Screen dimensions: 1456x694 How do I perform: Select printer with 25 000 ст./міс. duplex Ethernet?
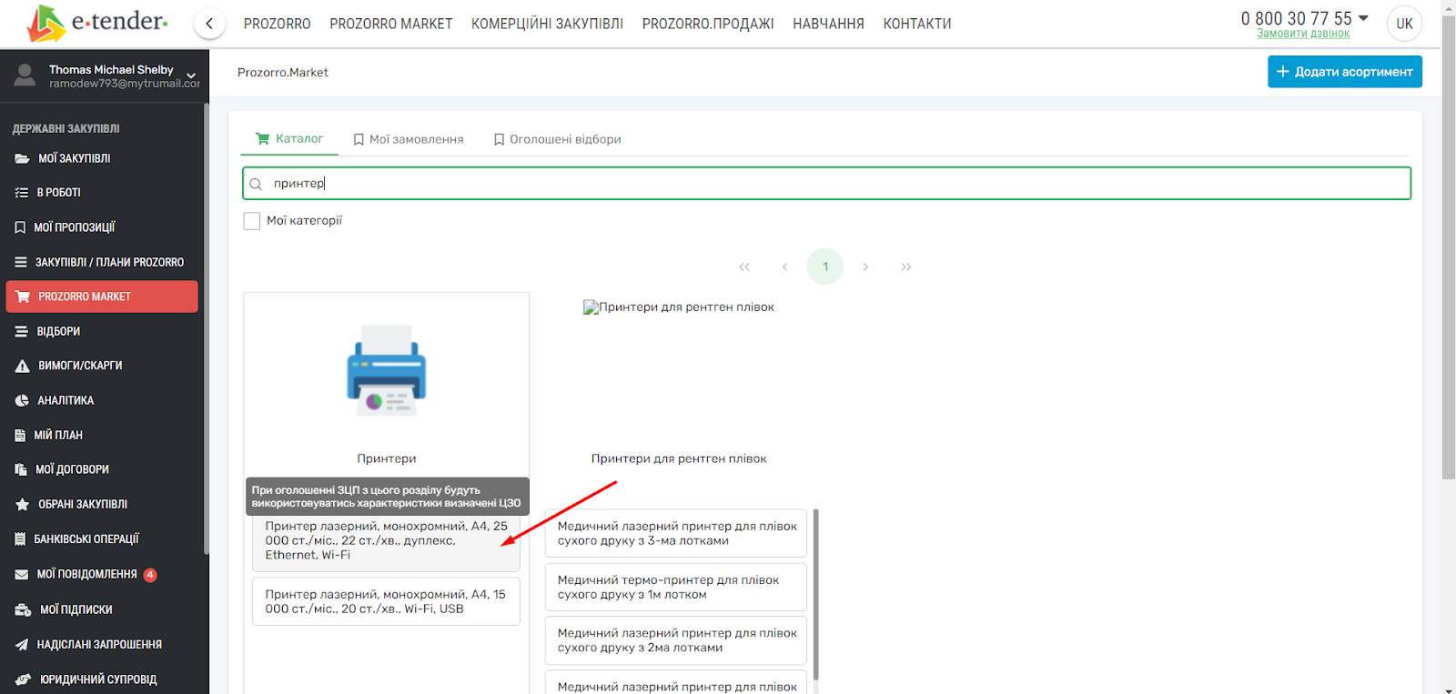point(386,540)
